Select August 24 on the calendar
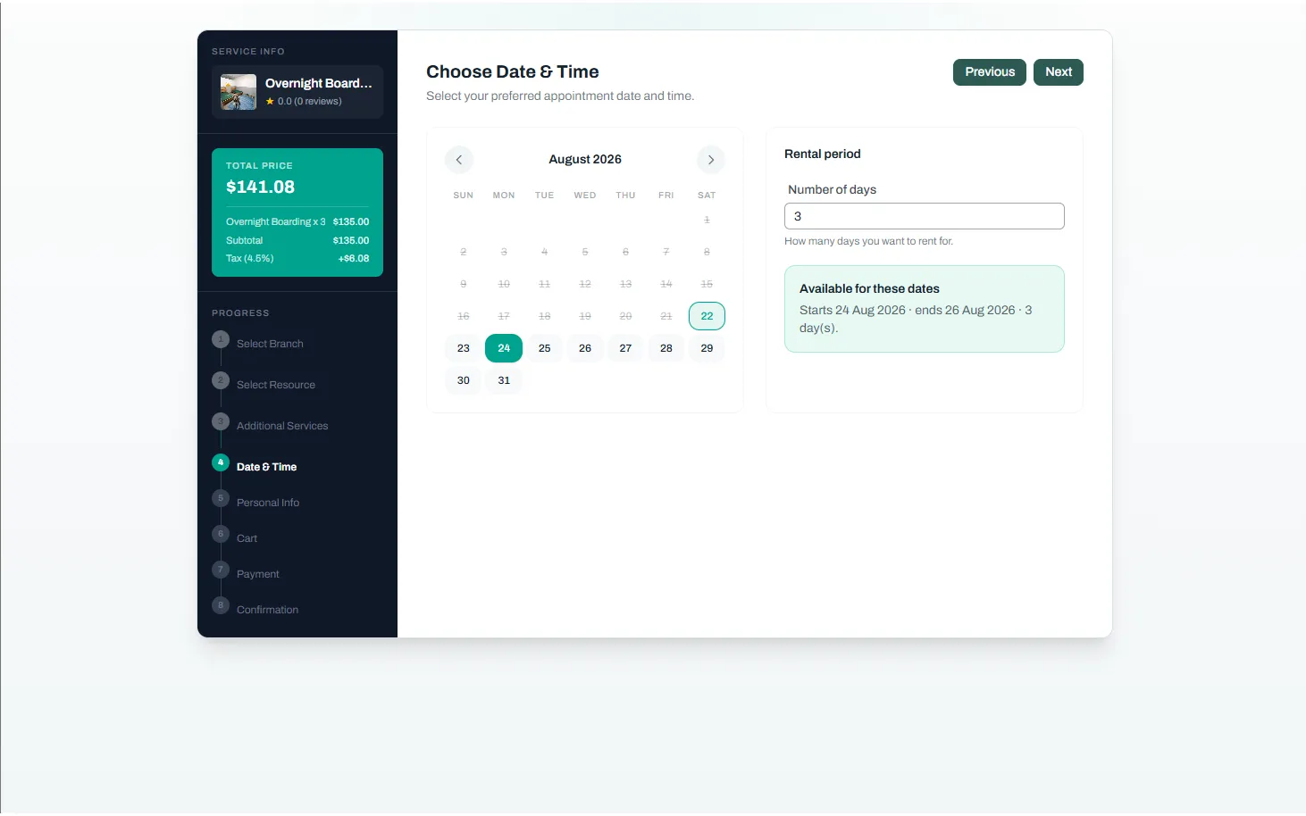Image resolution: width=1306 pixels, height=816 pixels. pos(504,348)
